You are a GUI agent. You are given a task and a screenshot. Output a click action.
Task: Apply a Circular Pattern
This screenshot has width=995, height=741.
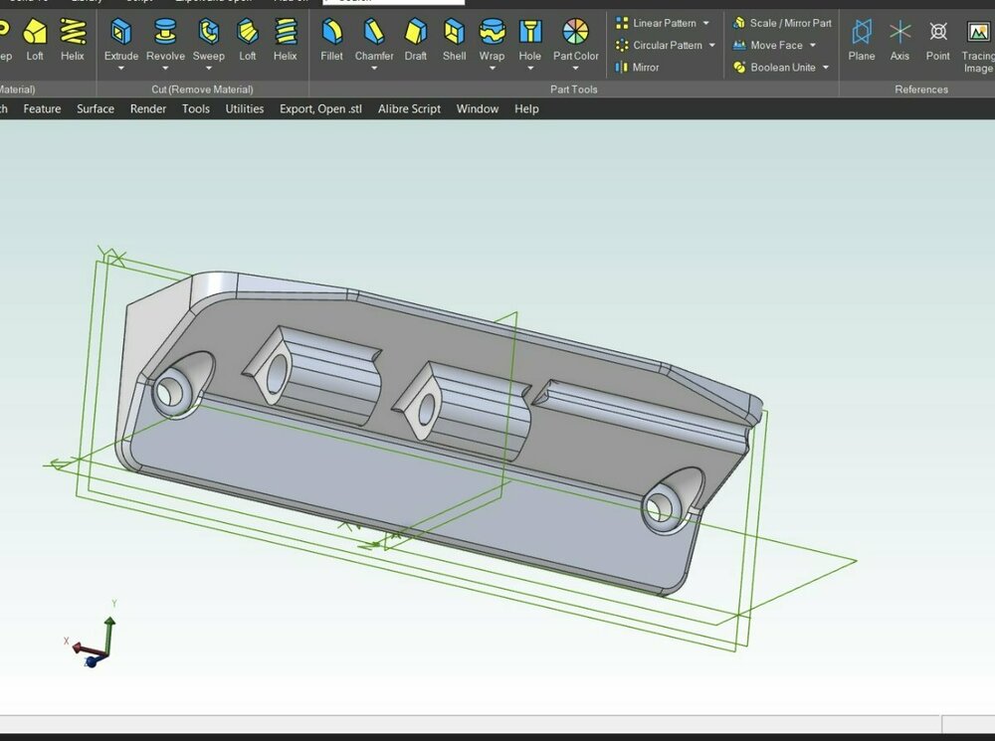[x=660, y=45]
